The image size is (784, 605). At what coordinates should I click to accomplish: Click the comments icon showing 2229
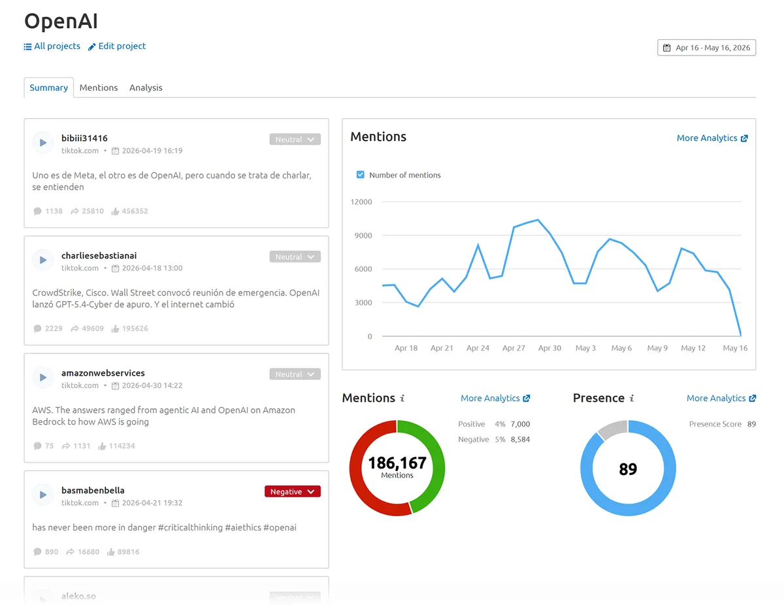37,329
